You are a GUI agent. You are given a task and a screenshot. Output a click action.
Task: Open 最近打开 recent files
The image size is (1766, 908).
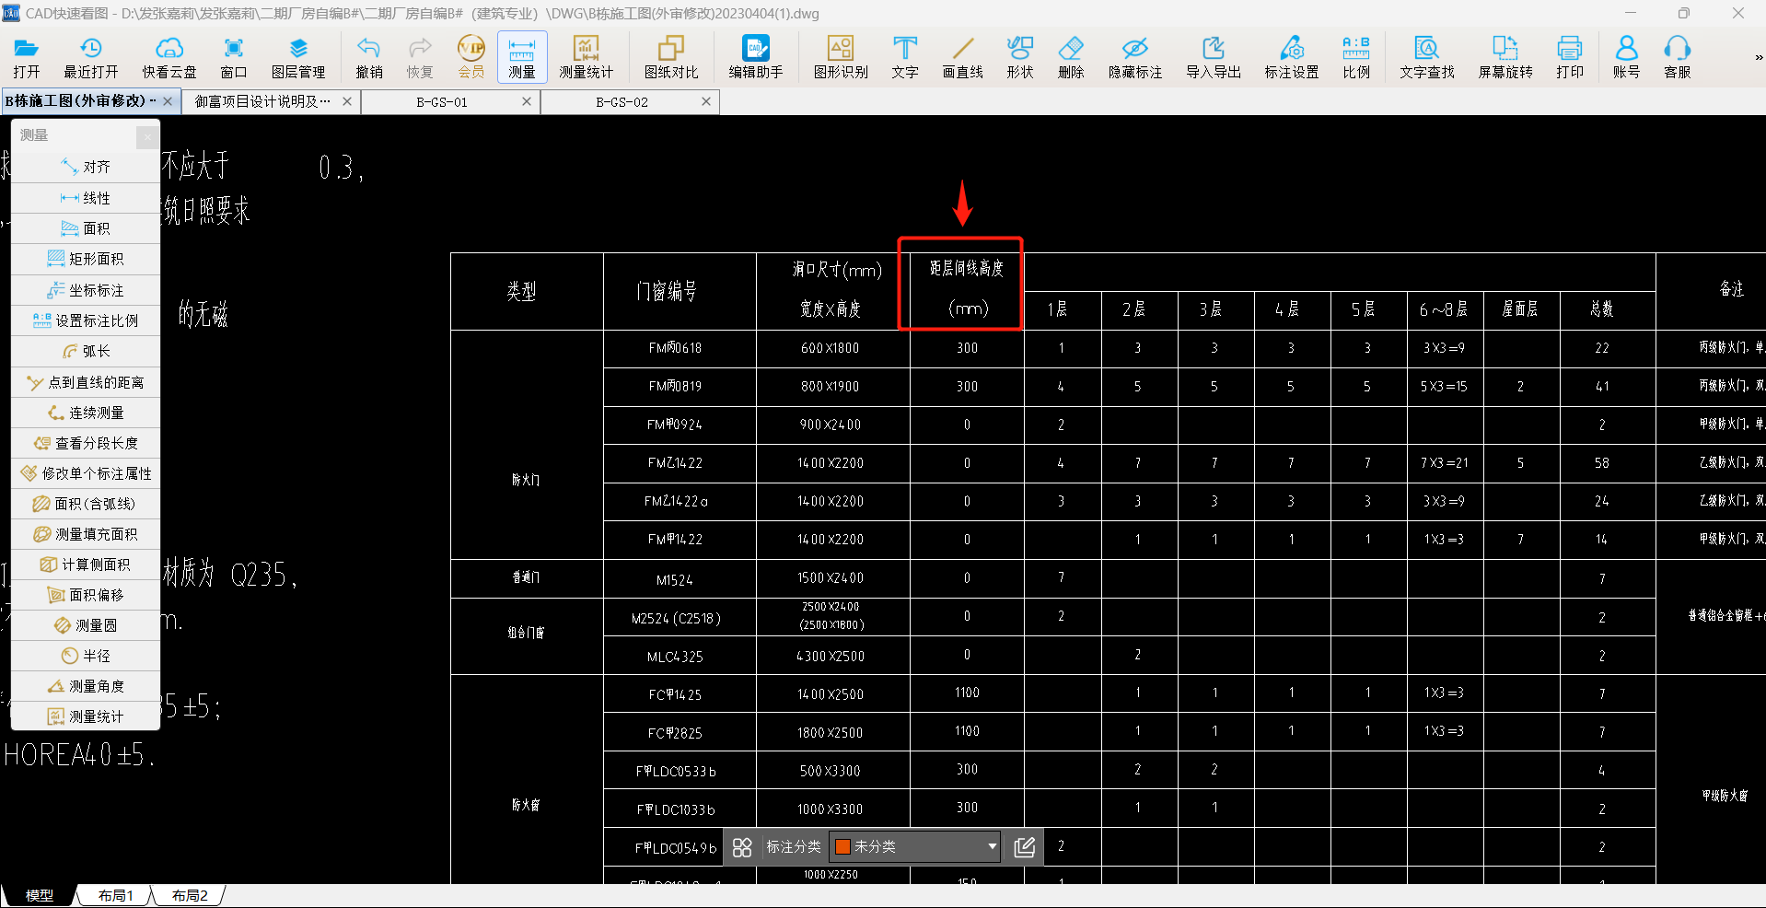(90, 57)
